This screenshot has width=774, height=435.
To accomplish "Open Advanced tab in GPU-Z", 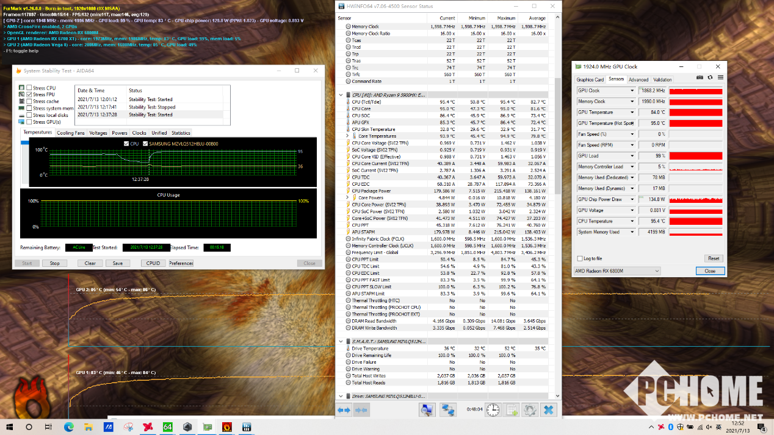I will tap(638, 79).
